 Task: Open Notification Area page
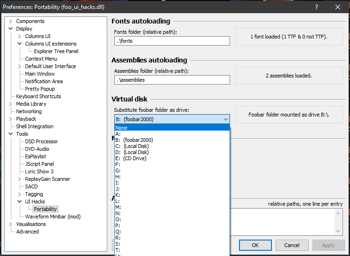[x=44, y=81]
